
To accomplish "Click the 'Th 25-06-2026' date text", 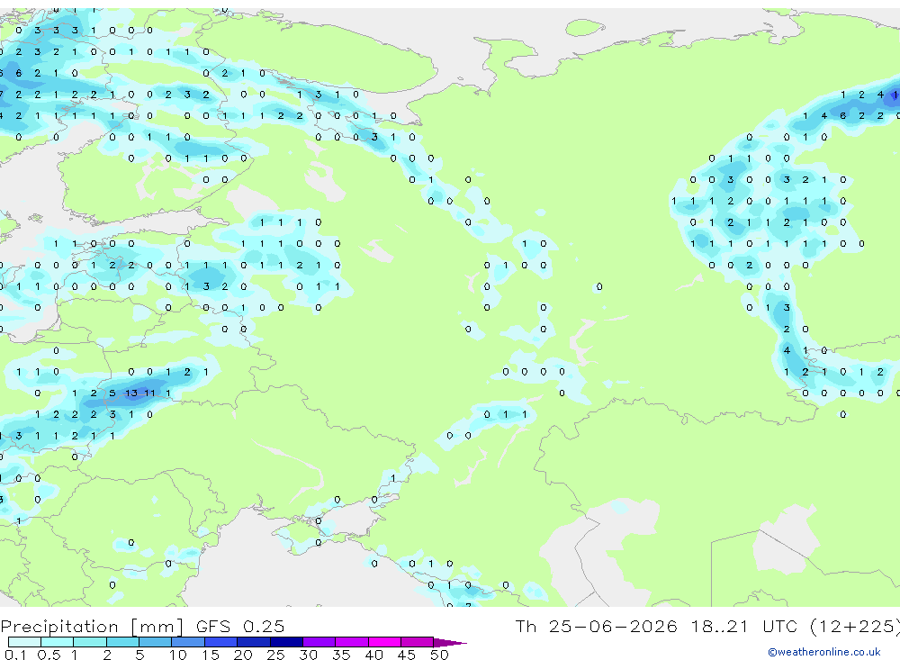I will pyautogui.click(x=596, y=626).
